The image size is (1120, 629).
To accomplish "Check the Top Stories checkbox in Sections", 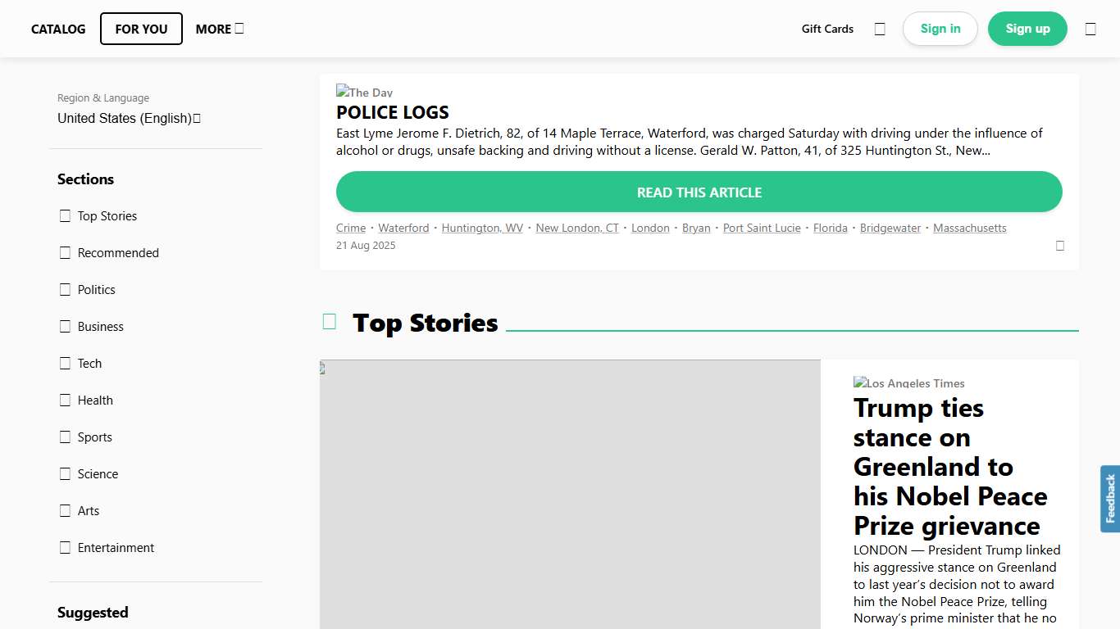I will (x=66, y=215).
